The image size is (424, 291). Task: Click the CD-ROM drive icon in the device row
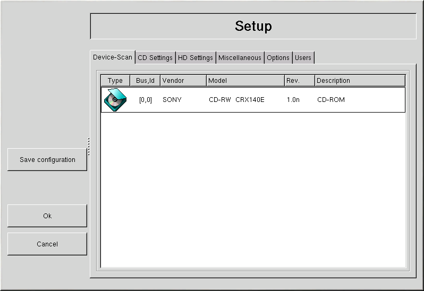(115, 100)
